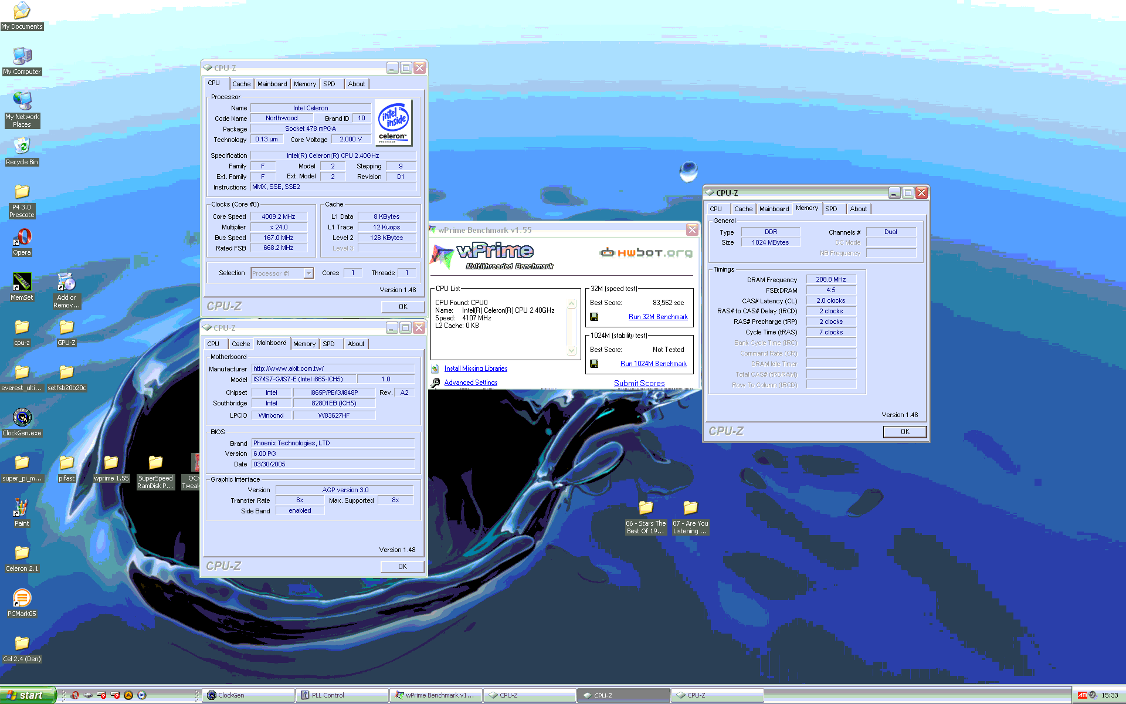Image resolution: width=1126 pixels, height=704 pixels.
Task: Open Memory tab in Mainboard CPU-Z window
Action: coord(304,344)
